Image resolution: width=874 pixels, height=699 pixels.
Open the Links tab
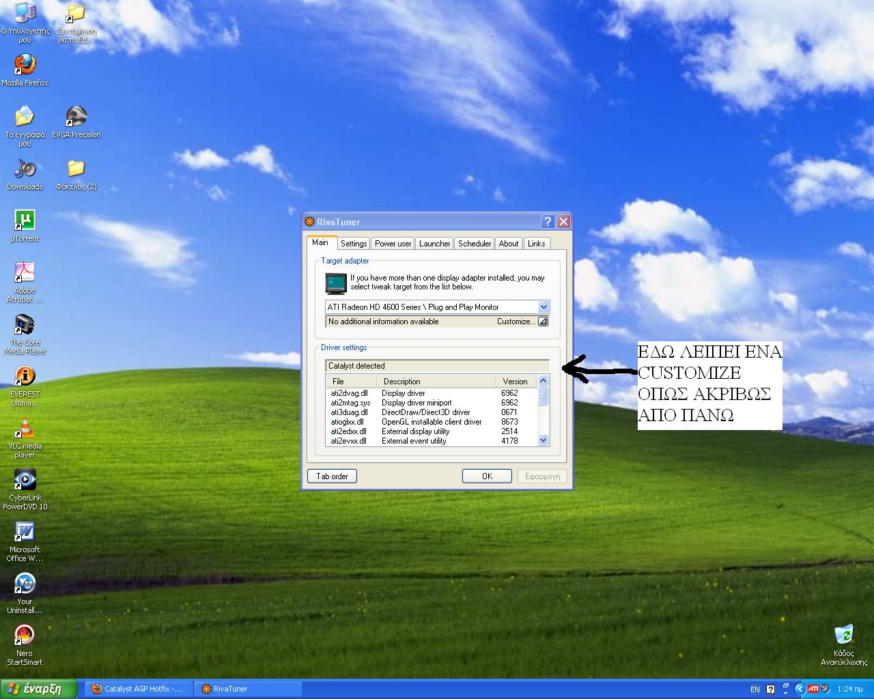[537, 244]
